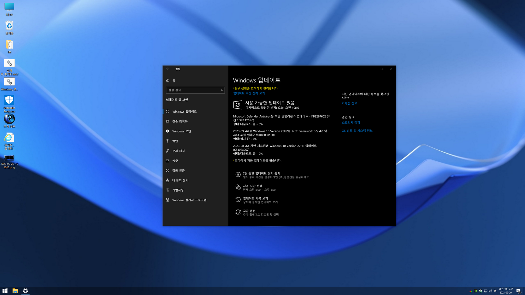Select the Etc folder on desktop

click(x=9, y=46)
